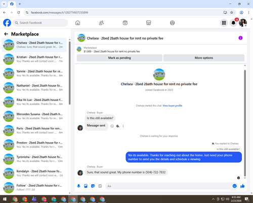
Task: Open the Reels video icon
Action: pyautogui.click(x=125, y=23)
